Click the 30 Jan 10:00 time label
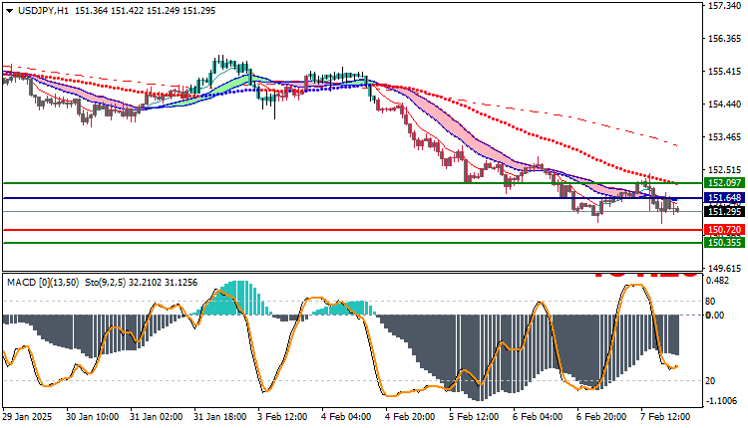The image size is (748, 428). click(92, 417)
